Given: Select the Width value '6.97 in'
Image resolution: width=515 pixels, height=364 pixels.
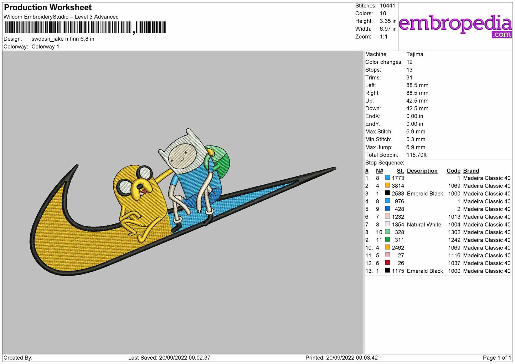Looking at the screenshot, I should pyautogui.click(x=388, y=29).
